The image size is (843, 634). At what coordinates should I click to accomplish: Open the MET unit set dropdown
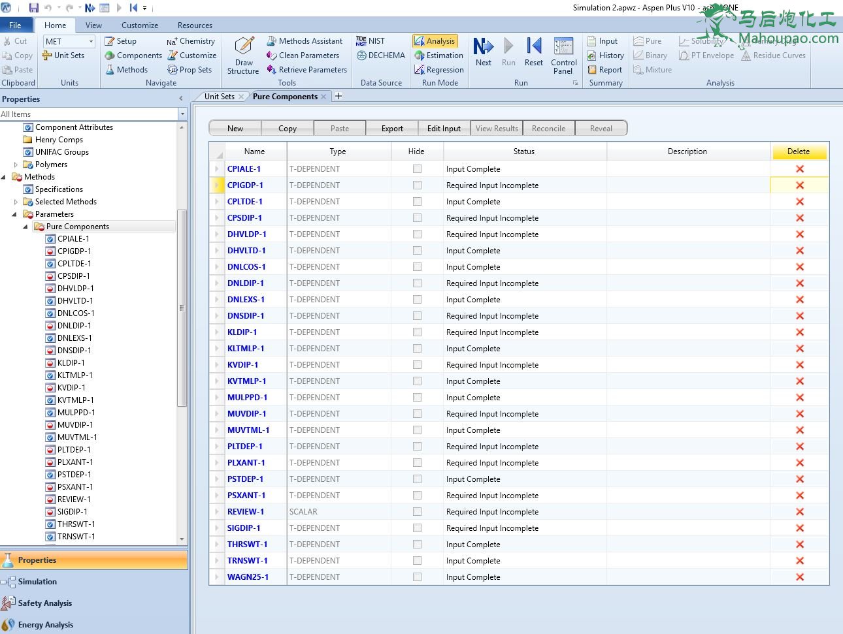pos(91,41)
